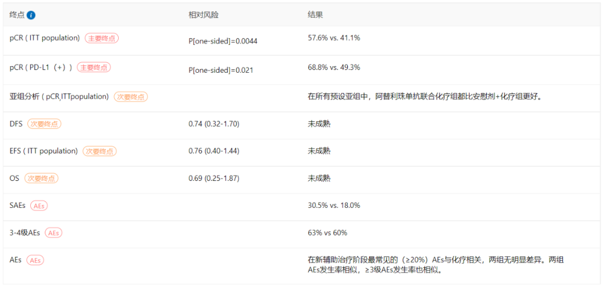Click the 阿替利珠单抗联合化疗组 subgroup result text

425,96
